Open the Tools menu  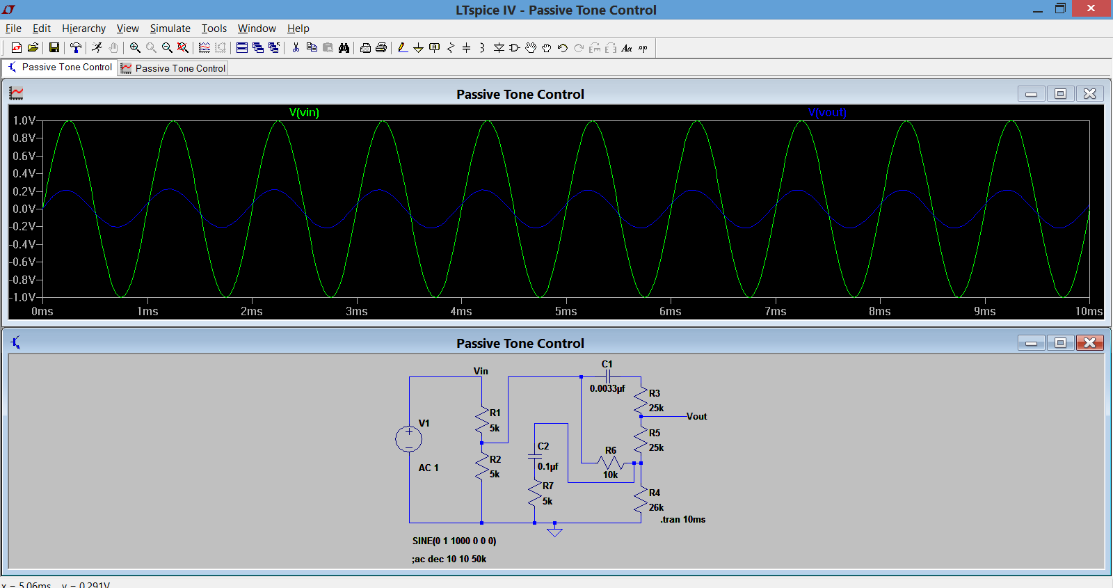[x=214, y=29]
